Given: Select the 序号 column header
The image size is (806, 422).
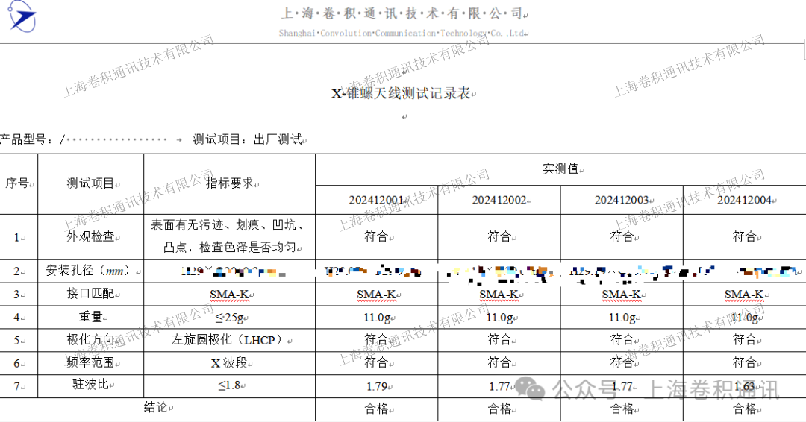Looking at the screenshot, I should 17,183.
